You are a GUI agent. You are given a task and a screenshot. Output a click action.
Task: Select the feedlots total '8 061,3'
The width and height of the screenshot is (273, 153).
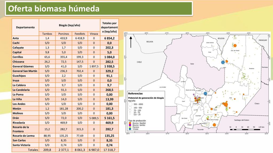(x=80, y=150)
